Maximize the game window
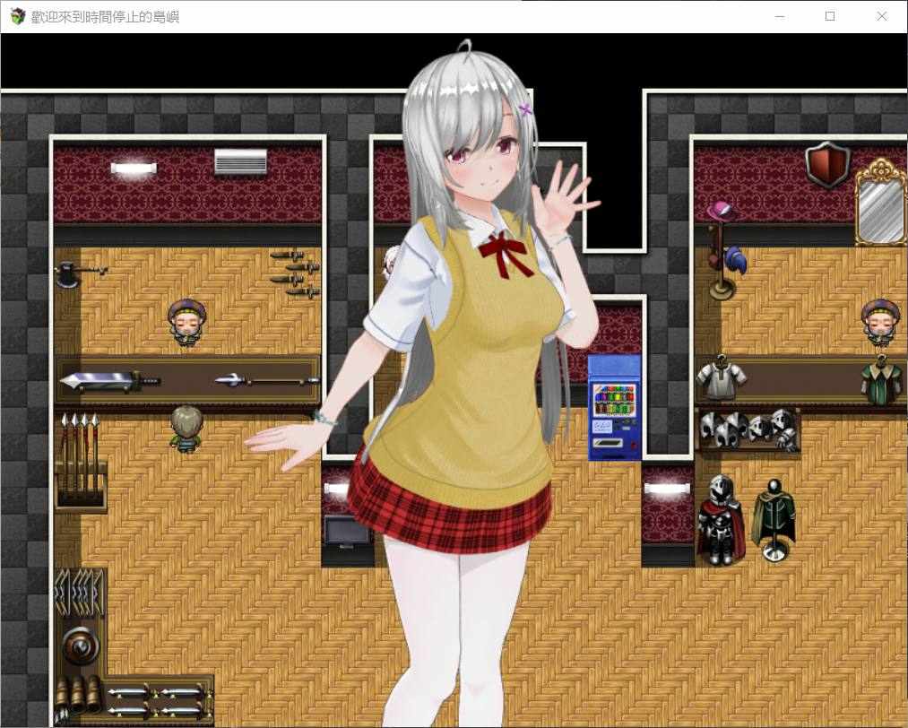Image resolution: width=908 pixels, height=728 pixels. pyautogui.click(x=830, y=16)
